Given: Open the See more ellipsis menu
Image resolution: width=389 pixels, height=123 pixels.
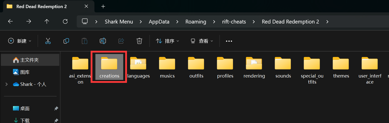Looking at the screenshot, I should (x=229, y=41).
